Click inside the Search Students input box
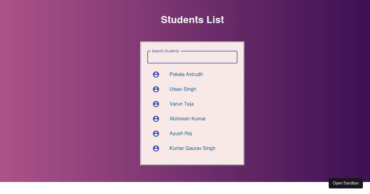The width and height of the screenshot is (370, 194). point(192,57)
